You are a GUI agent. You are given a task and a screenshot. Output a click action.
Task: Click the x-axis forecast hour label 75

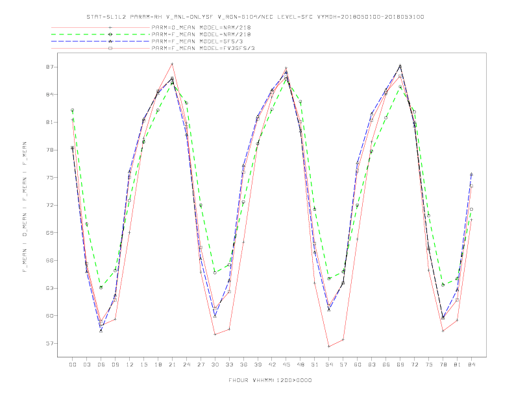pyautogui.click(x=429, y=365)
